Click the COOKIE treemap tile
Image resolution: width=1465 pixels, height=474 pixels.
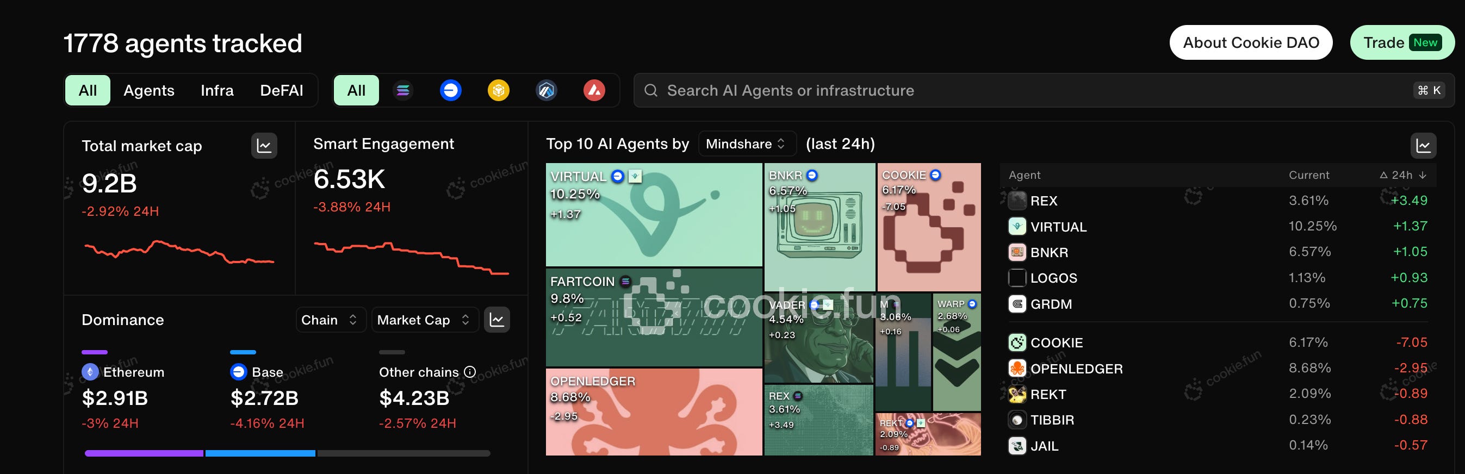click(929, 227)
